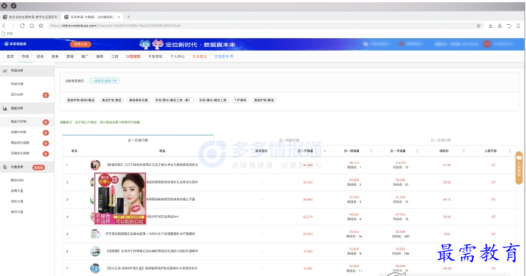Click the 一级类目:美容个护 category path tag
Image resolution: width=526 pixels, height=276 pixels.
click(x=104, y=81)
